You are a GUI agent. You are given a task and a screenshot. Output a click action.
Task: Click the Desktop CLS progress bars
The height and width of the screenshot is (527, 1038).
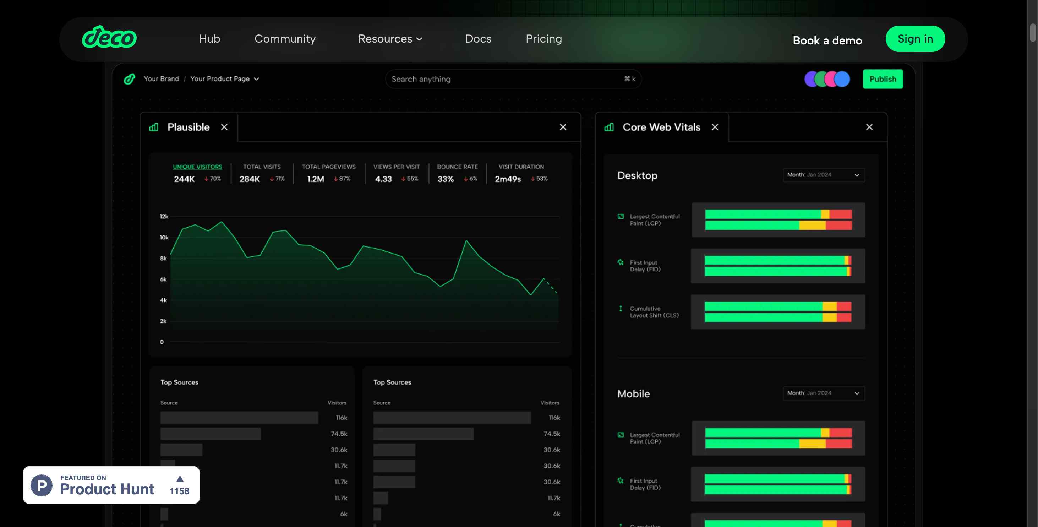(x=778, y=312)
